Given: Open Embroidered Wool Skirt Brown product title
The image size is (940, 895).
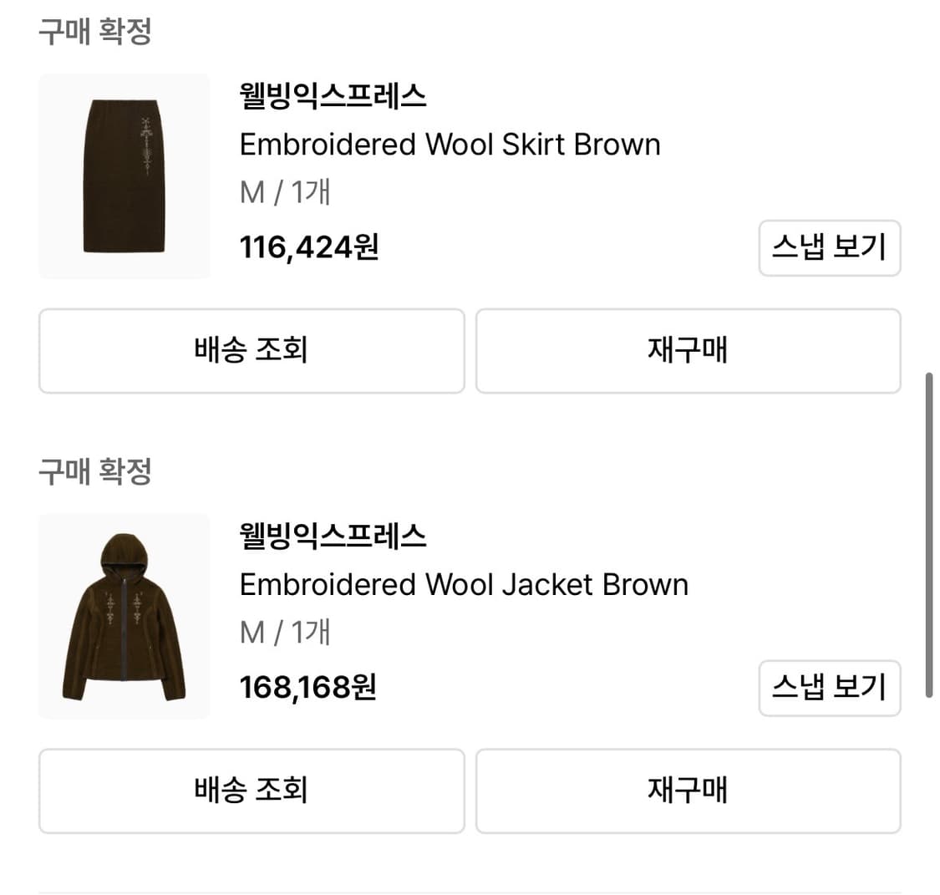Looking at the screenshot, I should (x=450, y=145).
